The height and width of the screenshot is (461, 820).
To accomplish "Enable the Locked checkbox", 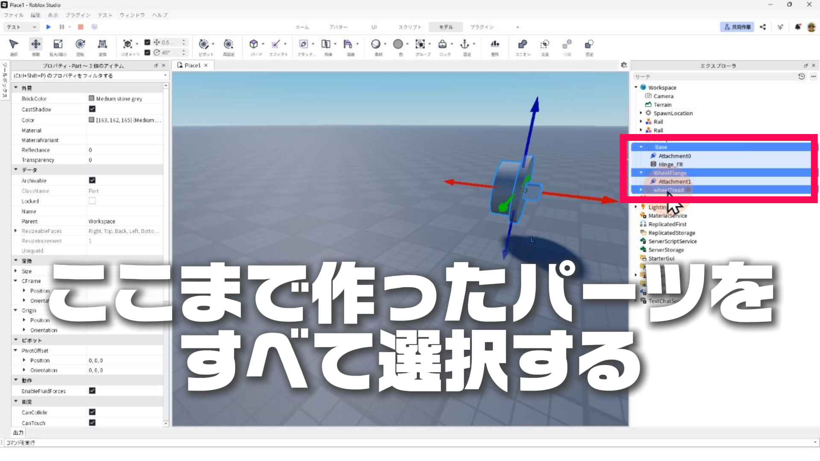I will pyautogui.click(x=92, y=201).
